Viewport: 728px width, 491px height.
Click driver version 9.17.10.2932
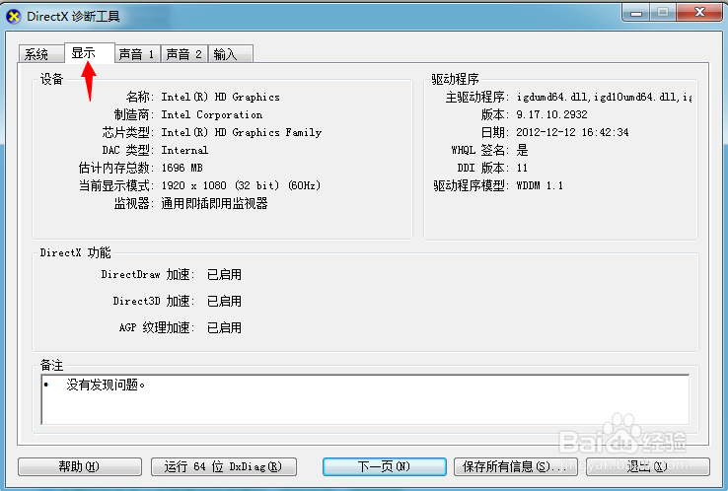551,114
